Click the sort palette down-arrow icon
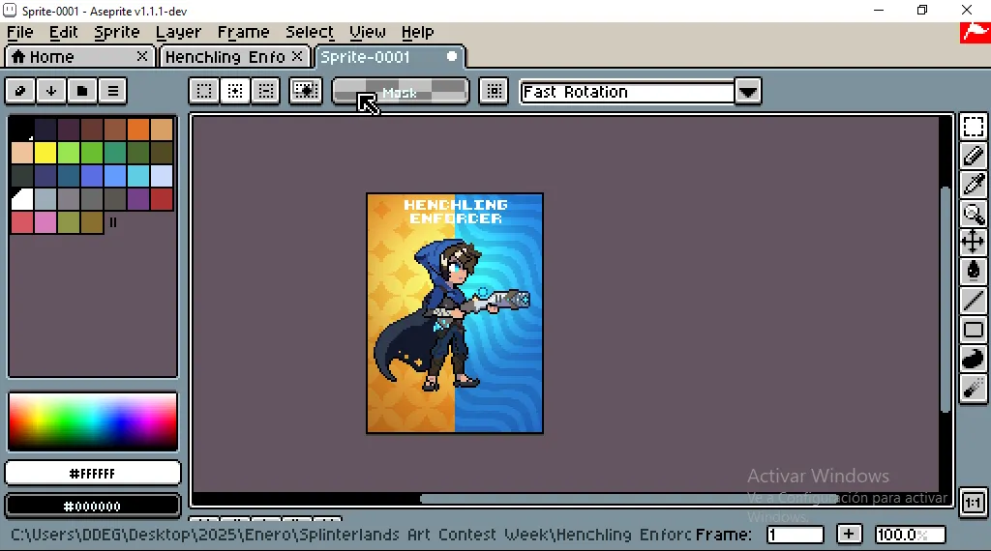This screenshot has height=551, width=991. 51,91
